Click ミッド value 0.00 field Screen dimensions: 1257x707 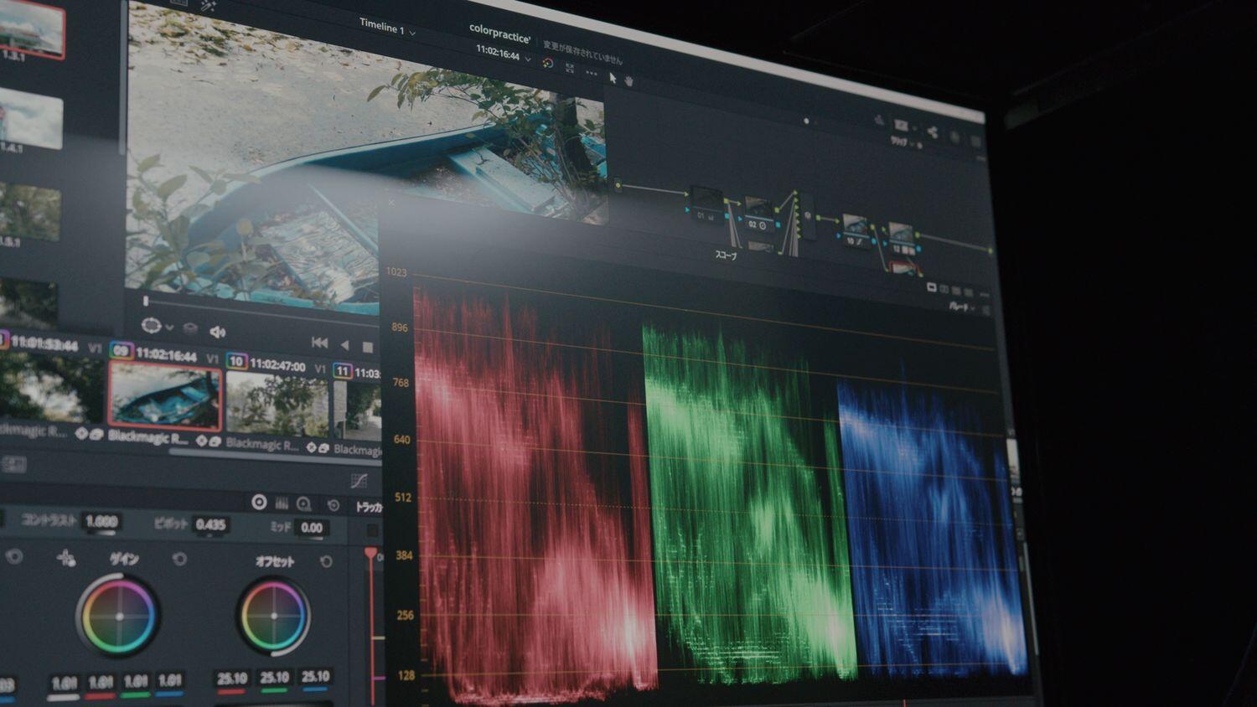pyautogui.click(x=311, y=528)
